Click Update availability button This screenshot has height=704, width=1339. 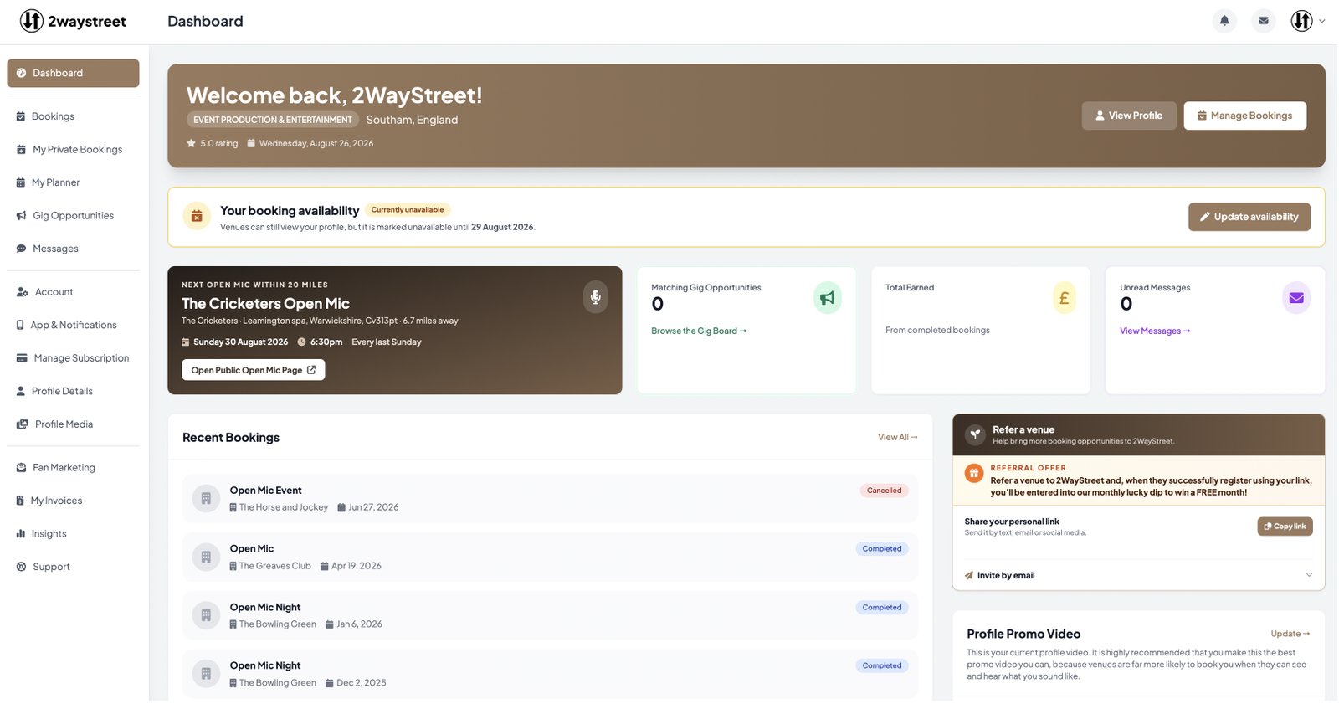pyautogui.click(x=1249, y=217)
